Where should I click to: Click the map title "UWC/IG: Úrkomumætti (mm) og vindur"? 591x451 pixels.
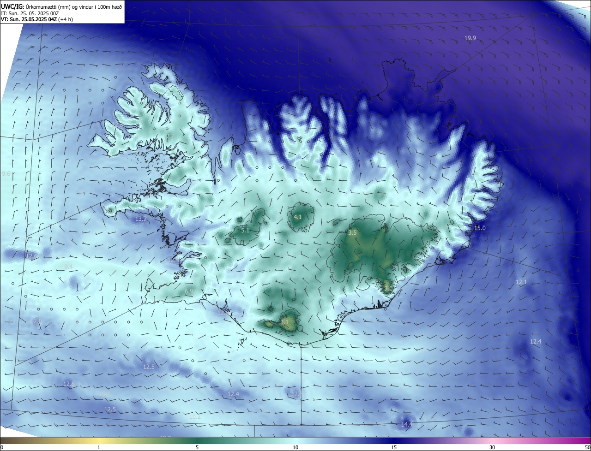(x=61, y=6)
